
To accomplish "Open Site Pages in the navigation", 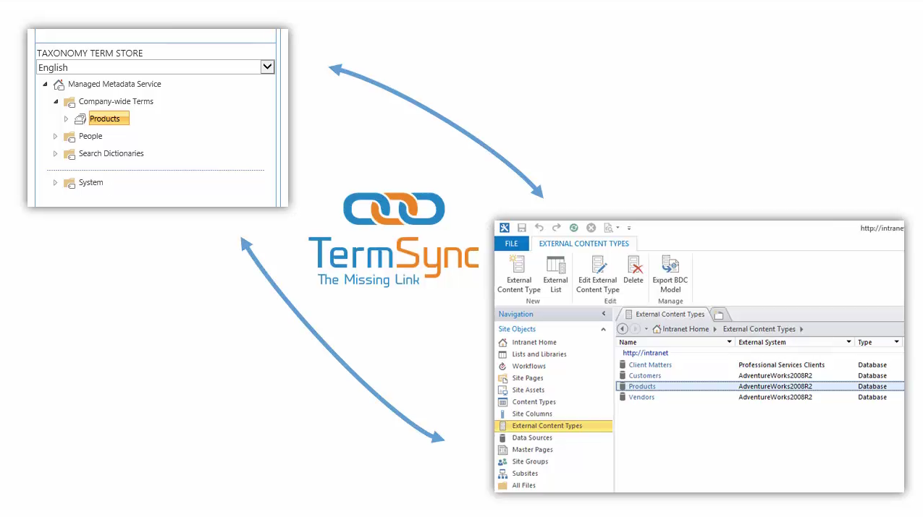I will pos(527,378).
